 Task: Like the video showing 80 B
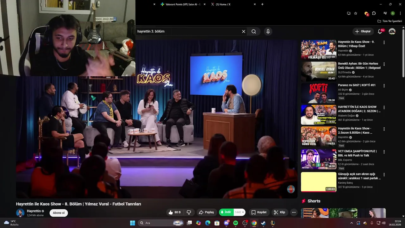tap(174, 212)
